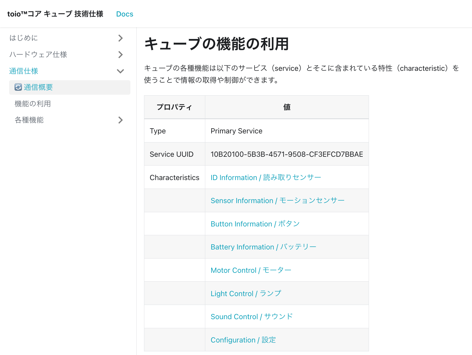472x355 pixels.
Task: Click the toio™コア キューブ 技術仕様 title
Action: 56,14
